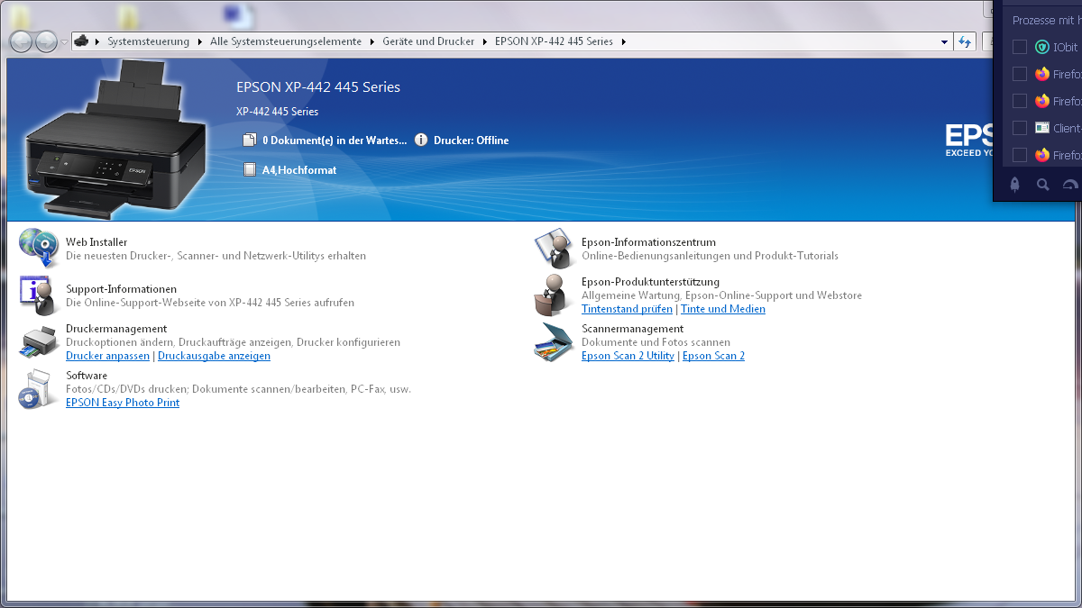This screenshot has height=608, width=1082.
Task: Click the large Epson printer picture
Action: pos(115,139)
